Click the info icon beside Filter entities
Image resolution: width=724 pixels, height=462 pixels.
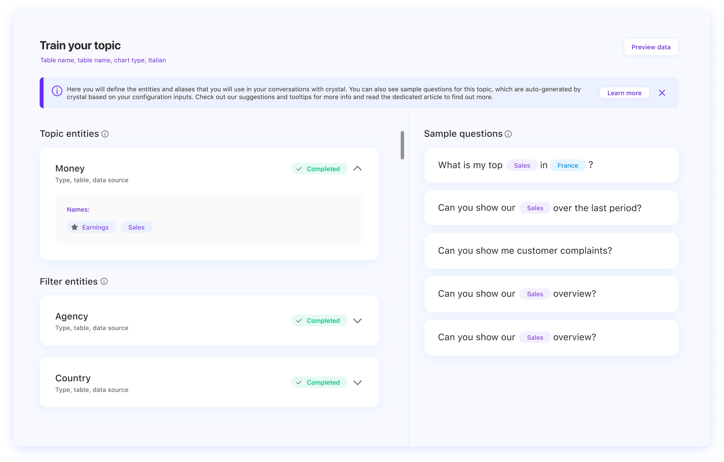click(x=104, y=282)
